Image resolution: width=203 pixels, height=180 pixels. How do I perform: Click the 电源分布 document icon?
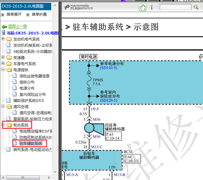(x=15, y=88)
